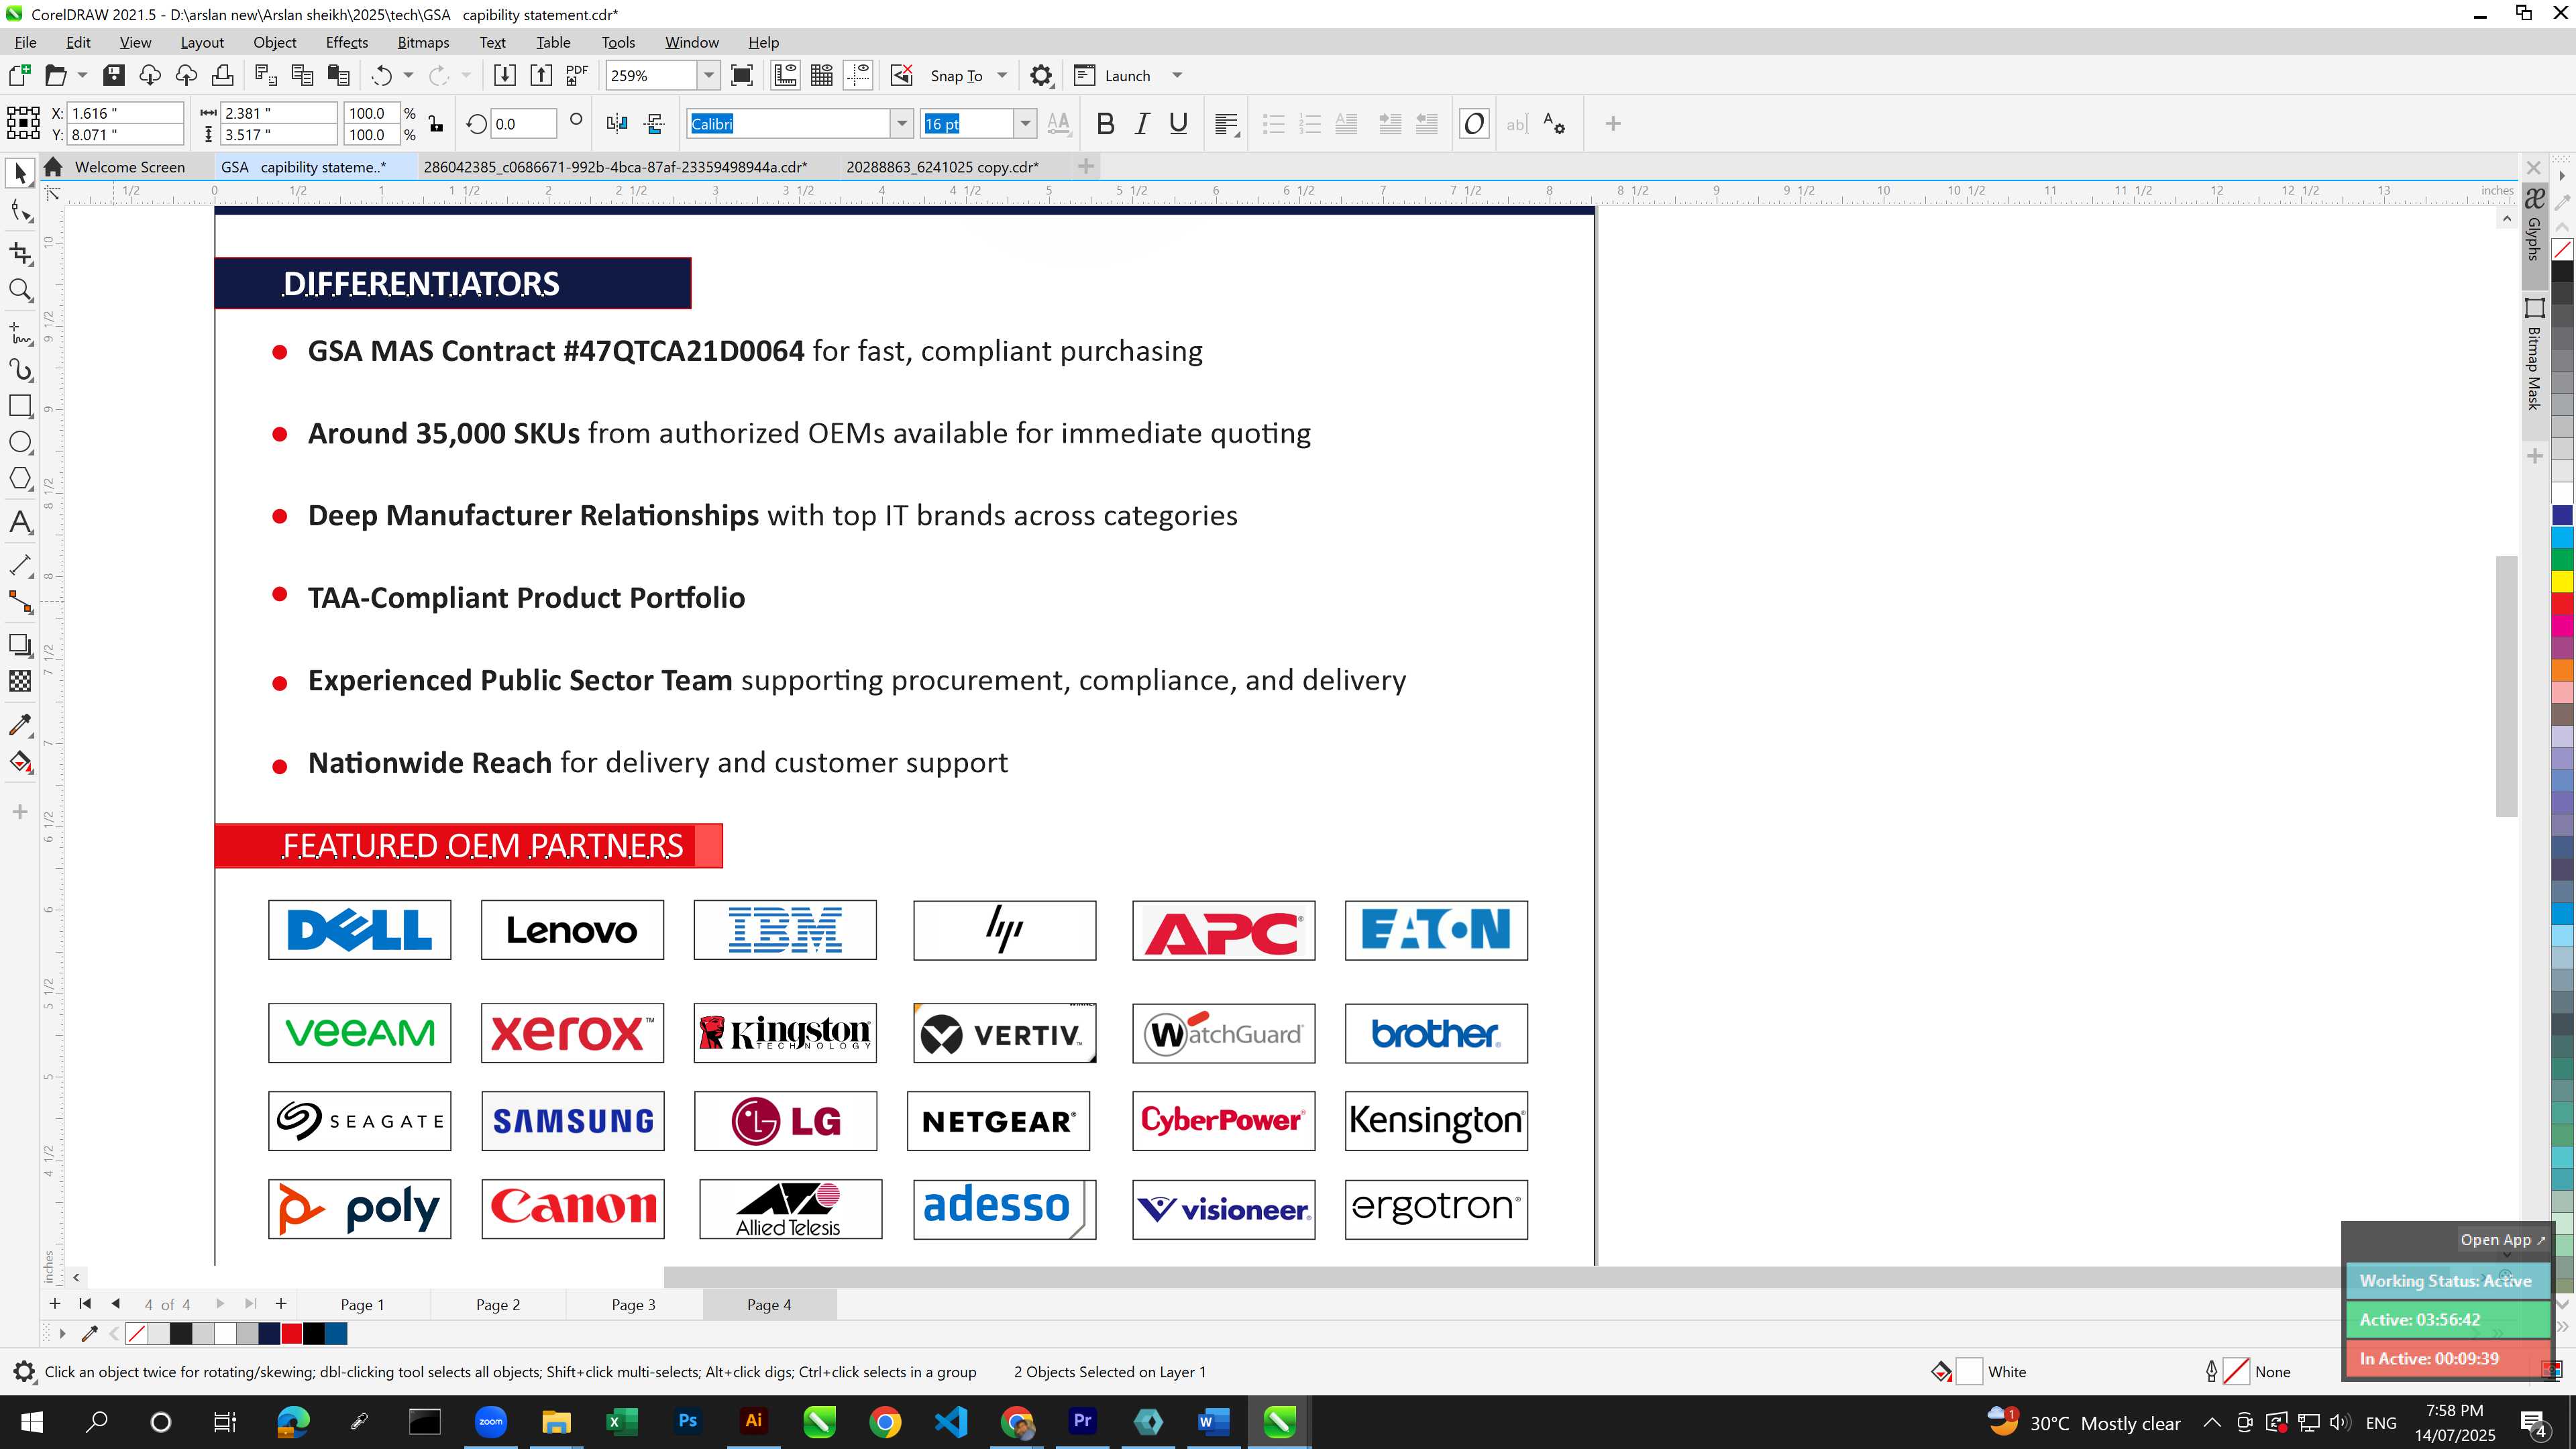Open the Options gear icon
The image size is (2576, 1449).
point(1041,75)
